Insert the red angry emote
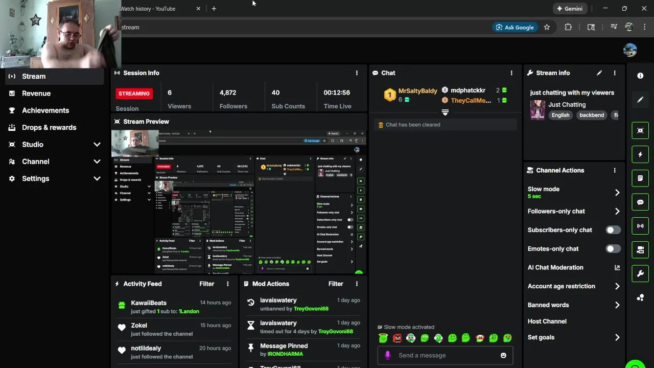This screenshot has height=368, width=654. pyautogui.click(x=397, y=338)
